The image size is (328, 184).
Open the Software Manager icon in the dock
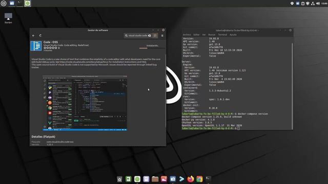[137, 179]
